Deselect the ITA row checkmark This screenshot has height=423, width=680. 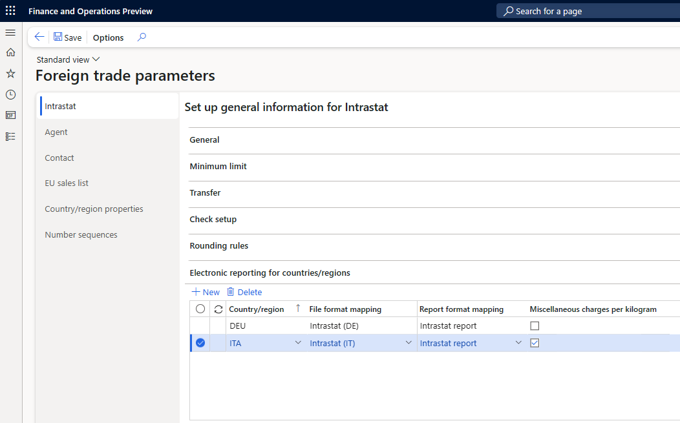(x=200, y=343)
